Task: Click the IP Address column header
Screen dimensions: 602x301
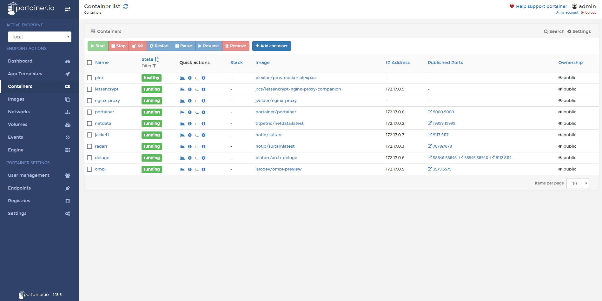Action: (398, 63)
